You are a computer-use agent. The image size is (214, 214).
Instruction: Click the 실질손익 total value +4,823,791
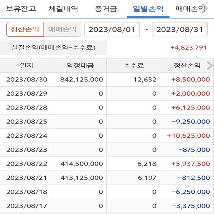pos(189,47)
